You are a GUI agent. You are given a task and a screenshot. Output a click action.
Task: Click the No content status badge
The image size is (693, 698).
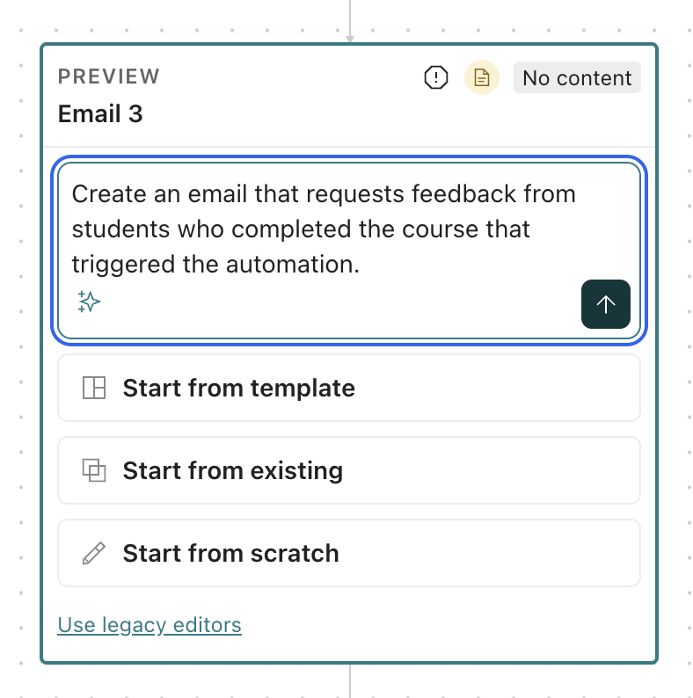[x=577, y=78]
